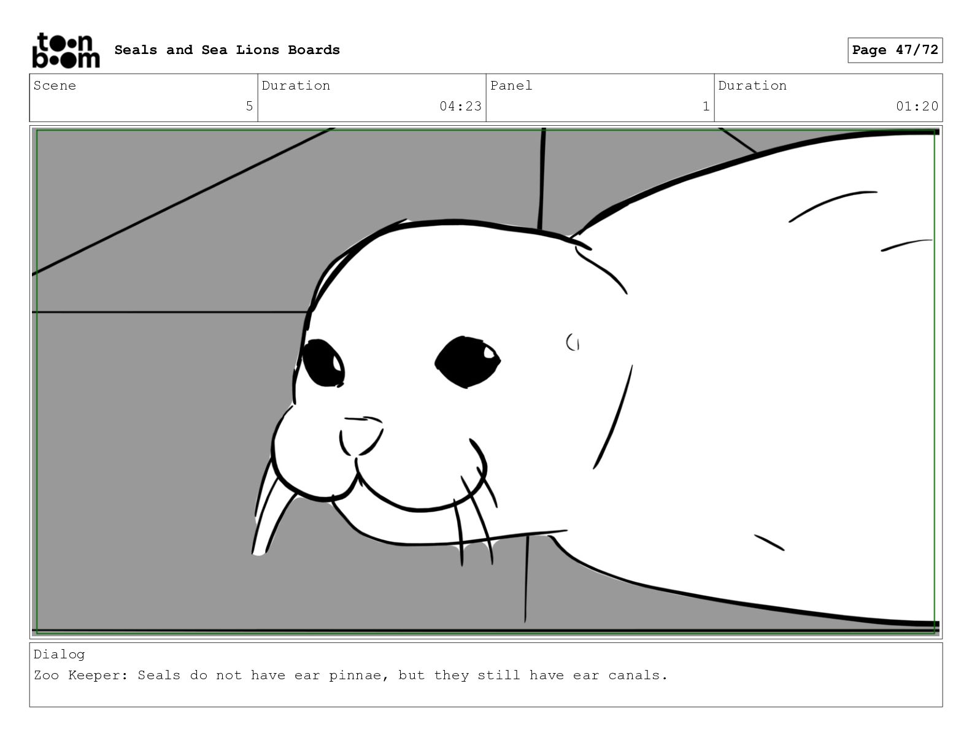Click the scene duration value '04:23'
The image size is (972, 751).
(x=460, y=106)
